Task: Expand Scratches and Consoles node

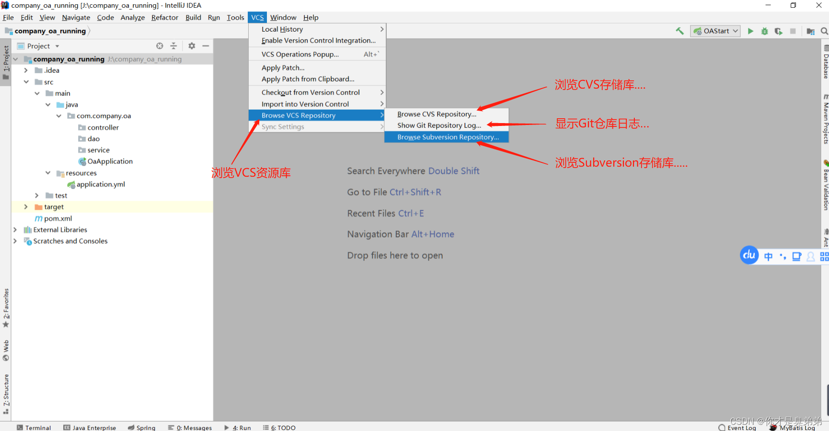Action: tap(15, 241)
